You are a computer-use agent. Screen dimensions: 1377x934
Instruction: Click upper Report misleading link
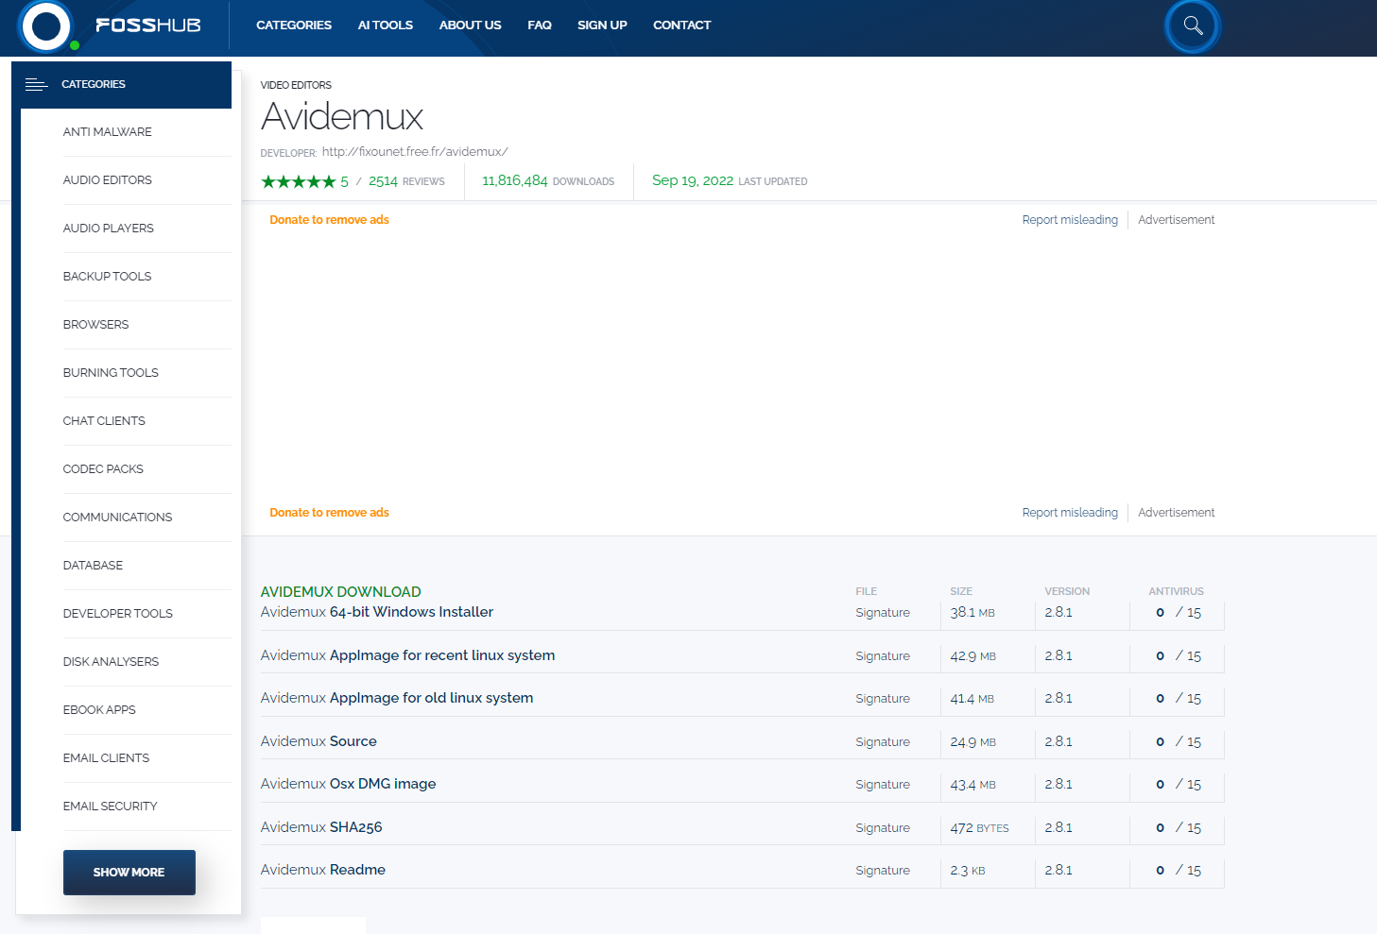point(1070,220)
